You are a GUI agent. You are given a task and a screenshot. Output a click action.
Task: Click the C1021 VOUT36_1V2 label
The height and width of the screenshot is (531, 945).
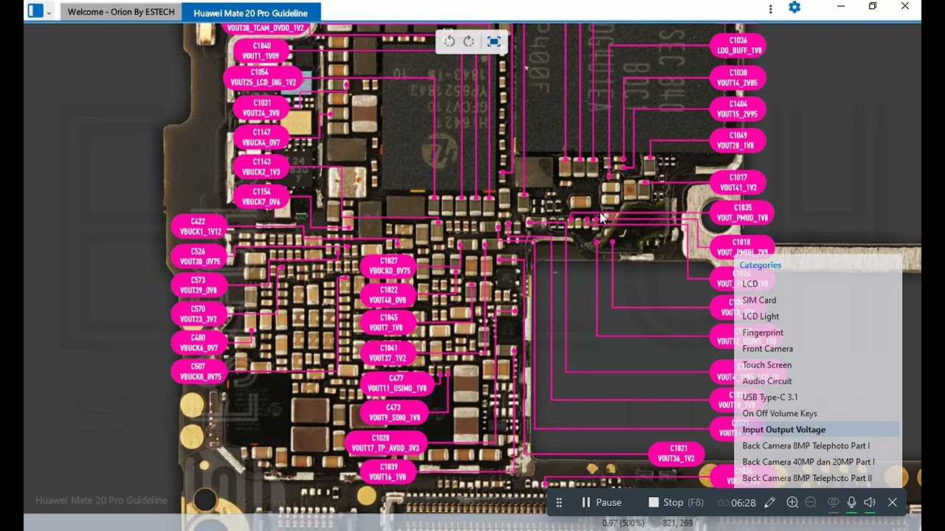click(677, 454)
